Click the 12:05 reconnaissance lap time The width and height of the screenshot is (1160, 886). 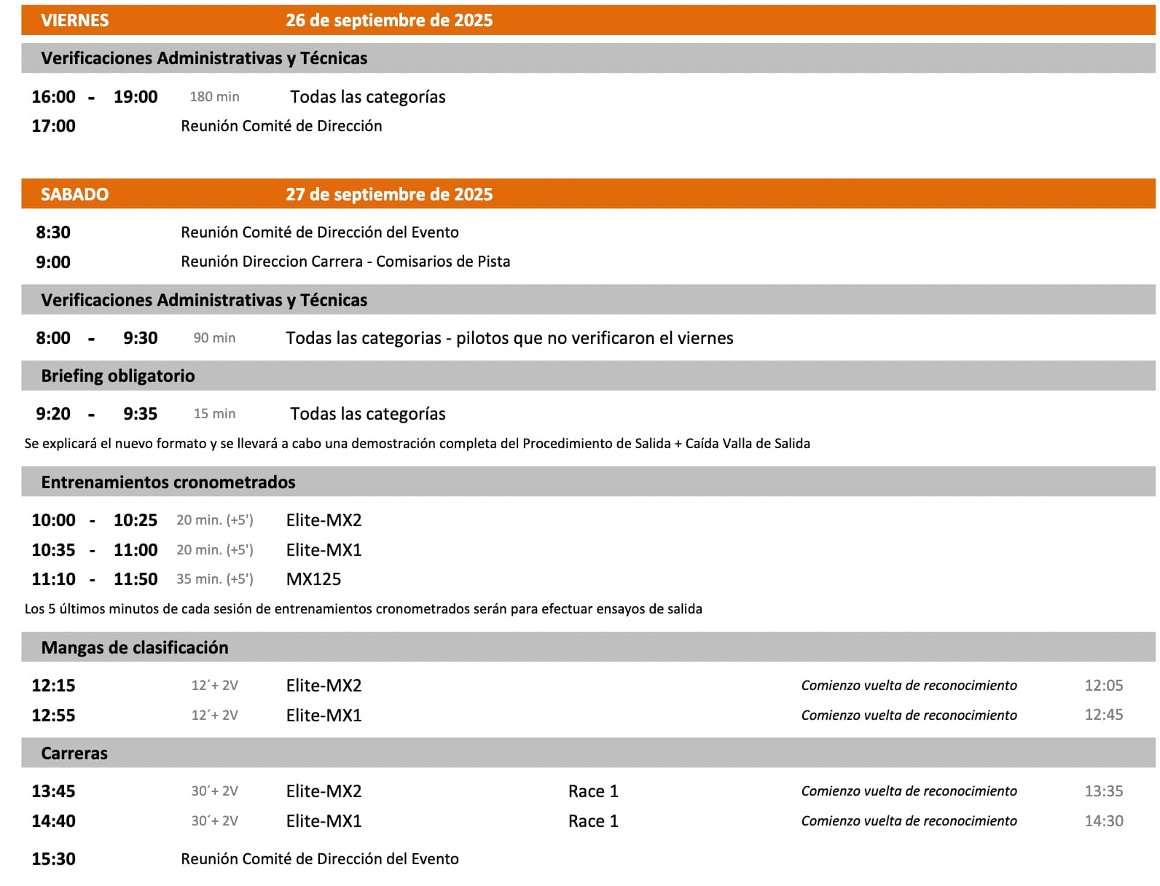(x=1103, y=686)
